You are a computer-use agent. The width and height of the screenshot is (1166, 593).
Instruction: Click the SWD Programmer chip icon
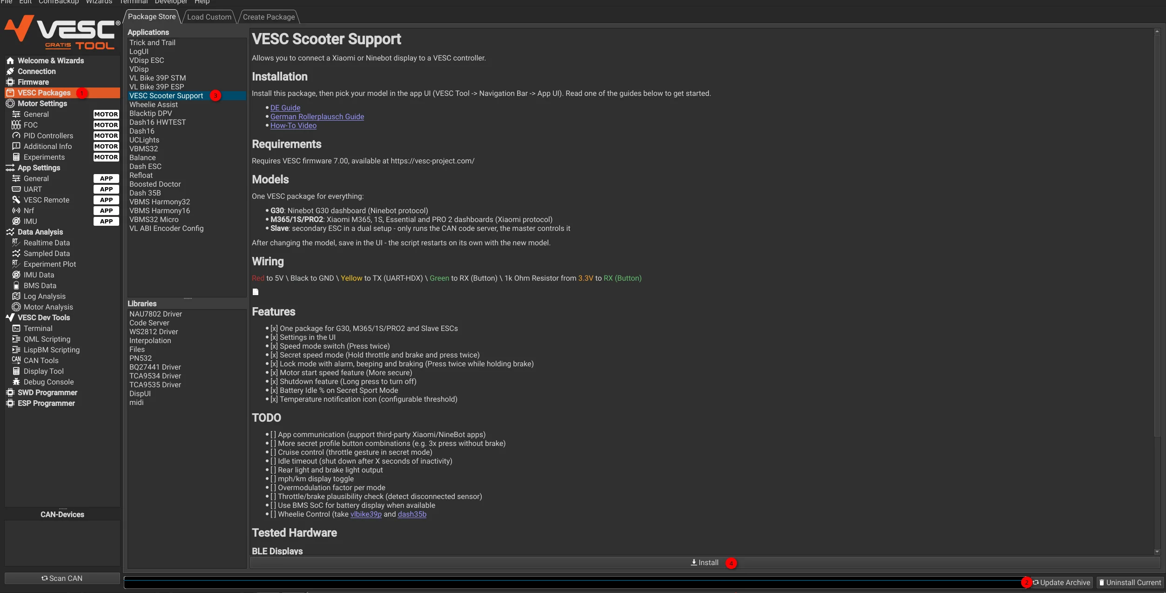10,393
